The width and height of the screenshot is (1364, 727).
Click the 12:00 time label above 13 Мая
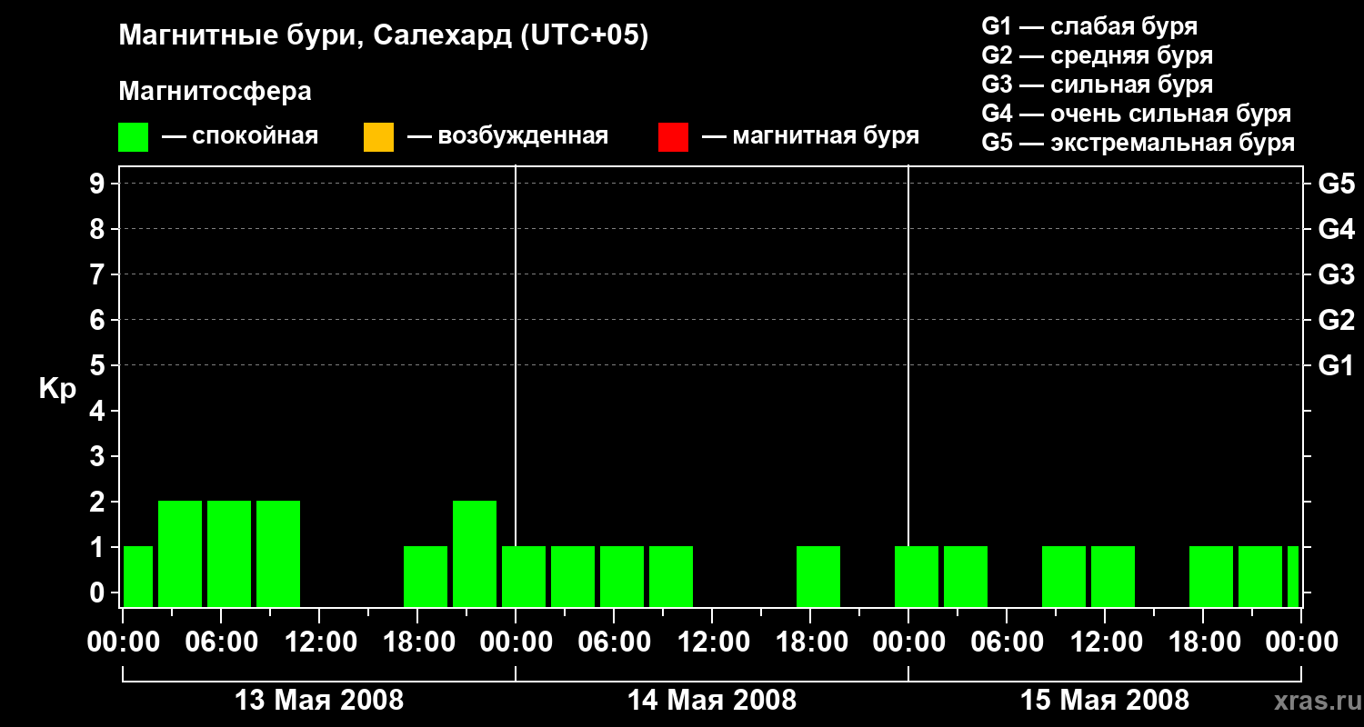(x=319, y=642)
